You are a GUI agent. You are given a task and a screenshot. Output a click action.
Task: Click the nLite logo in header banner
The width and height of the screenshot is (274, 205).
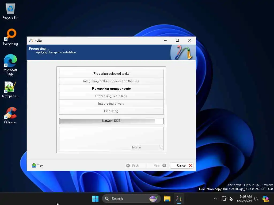(183, 52)
